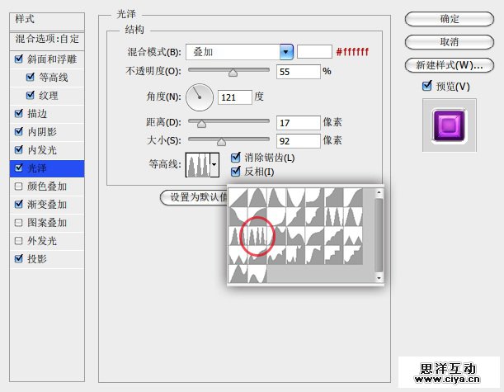This screenshot has height=392, width=504.
Task: Click the contour picker dropdown arrow
Action: [214, 165]
